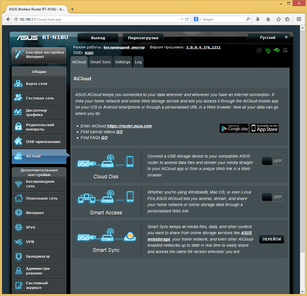Toggle Cloud Disk switch on
Image resolution: width=307 pixels, height=296 pixels.
(x=272, y=161)
